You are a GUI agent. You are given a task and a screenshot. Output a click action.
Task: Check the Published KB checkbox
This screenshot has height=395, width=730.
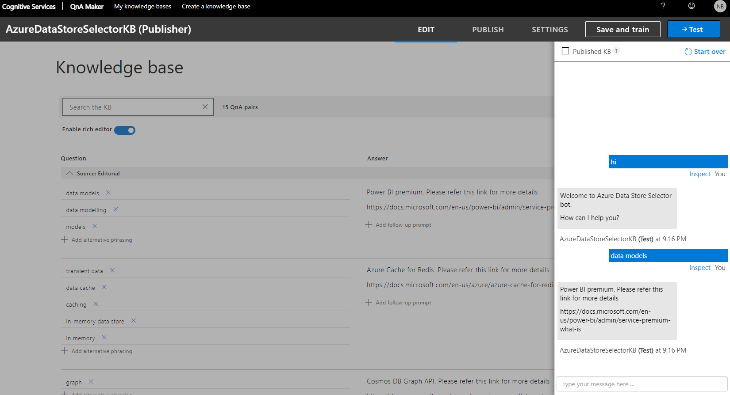565,51
